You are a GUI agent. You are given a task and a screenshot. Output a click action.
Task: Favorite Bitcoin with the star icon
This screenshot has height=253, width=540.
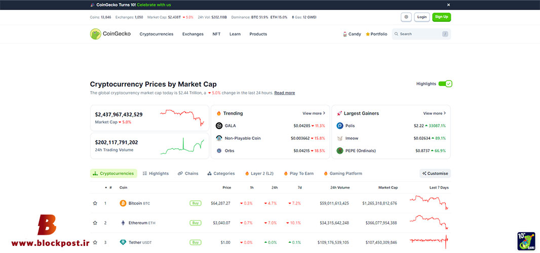point(95,203)
